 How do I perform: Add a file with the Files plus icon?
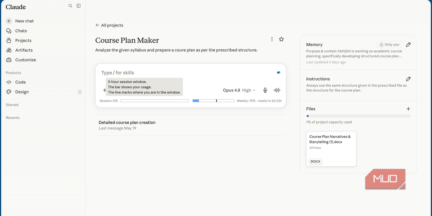[x=408, y=109]
